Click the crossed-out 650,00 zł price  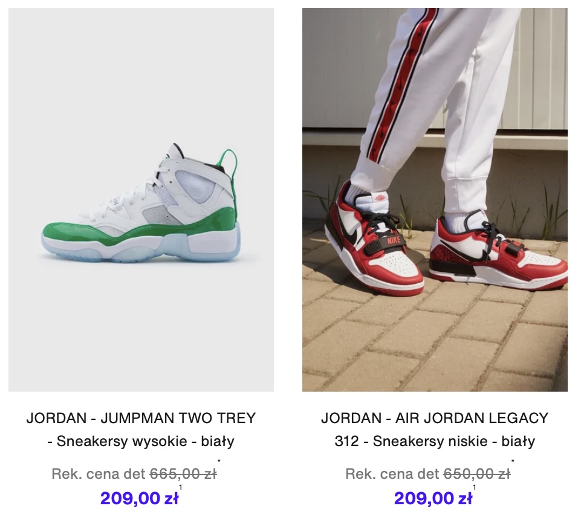click(x=477, y=473)
